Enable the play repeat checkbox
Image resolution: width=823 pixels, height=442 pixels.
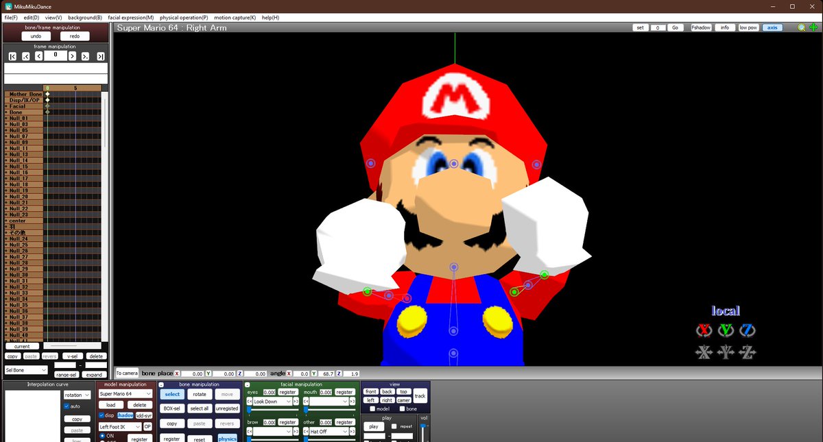394,426
